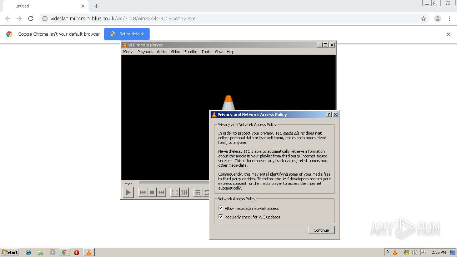Launch Internet Explorer from taskbar
Image resolution: width=457 pixels, height=257 pixels.
[29, 252]
